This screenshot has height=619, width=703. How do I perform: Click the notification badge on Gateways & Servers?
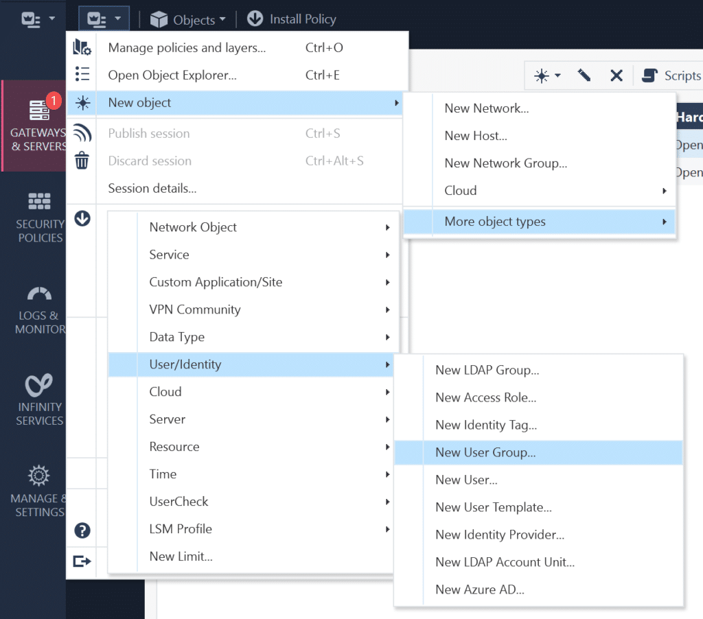click(x=54, y=101)
